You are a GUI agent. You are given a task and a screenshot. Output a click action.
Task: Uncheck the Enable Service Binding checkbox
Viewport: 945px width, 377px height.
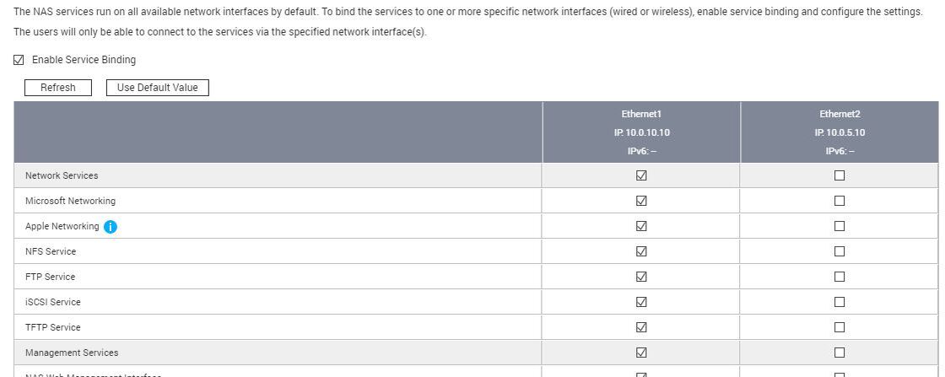coord(19,61)
